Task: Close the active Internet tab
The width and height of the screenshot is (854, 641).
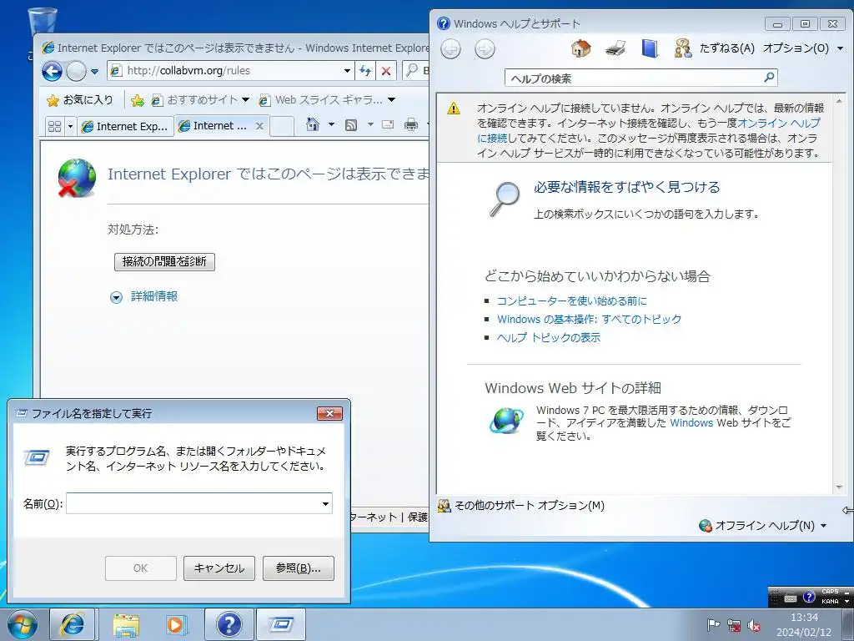Action: [x=260, y=126]
